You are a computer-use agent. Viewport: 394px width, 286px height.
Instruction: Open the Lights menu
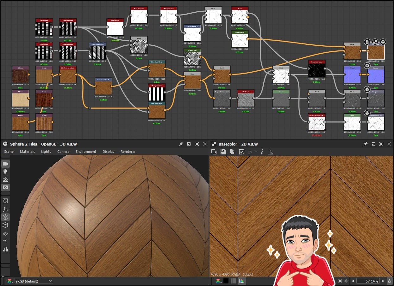[46, 152]
